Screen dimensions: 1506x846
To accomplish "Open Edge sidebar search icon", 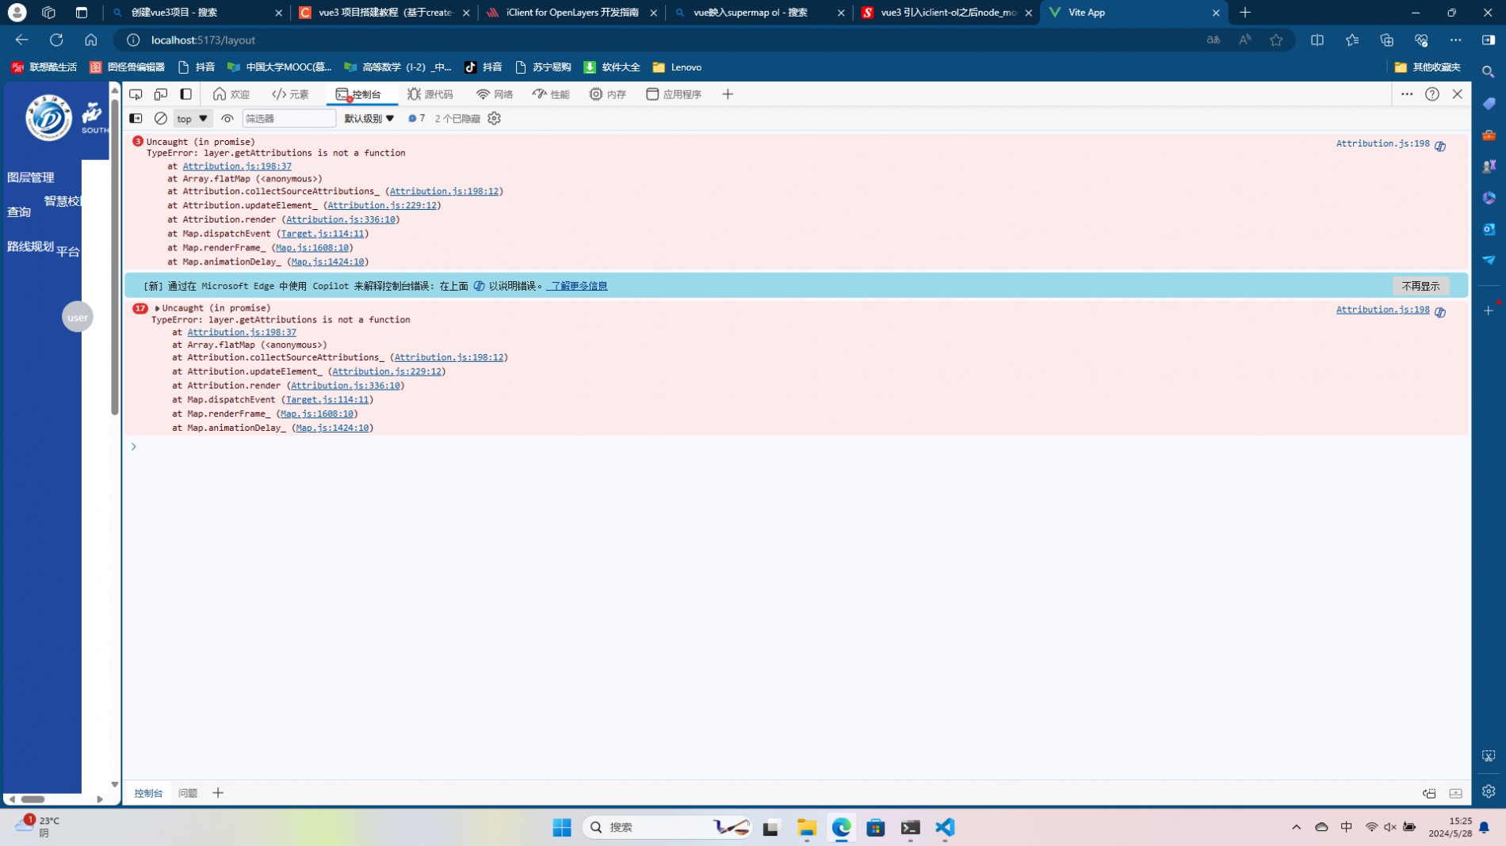I will tap(1489, 72).
